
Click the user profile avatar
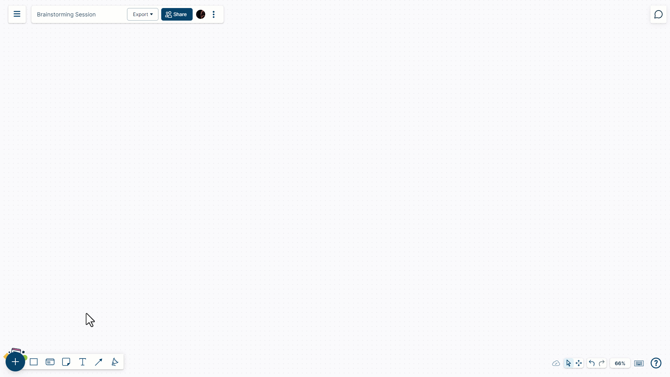pyautogui.click(x=201, y=14)
